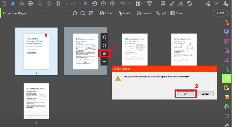Open the Fill & Sign tool in sidebar

pos(227,60)
